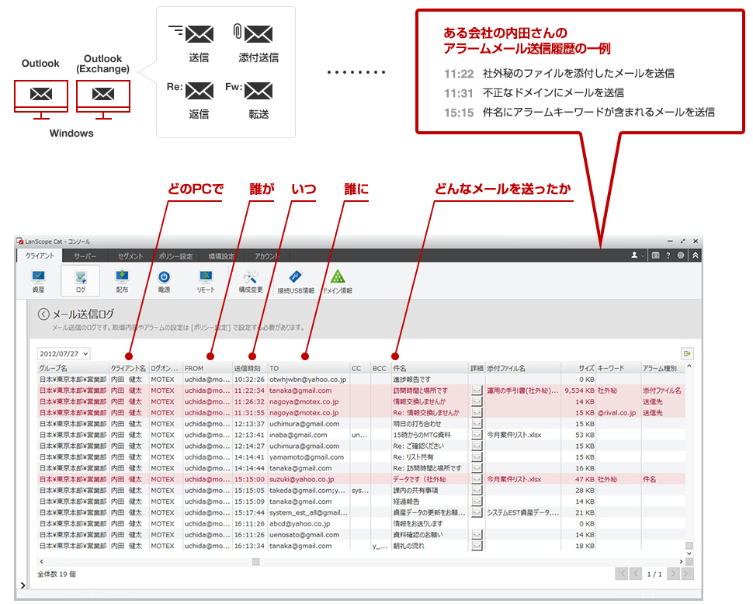Viewport: 753px width, 604px height.
Task: Launch the リモート remote tool
Action: [206, 281]
